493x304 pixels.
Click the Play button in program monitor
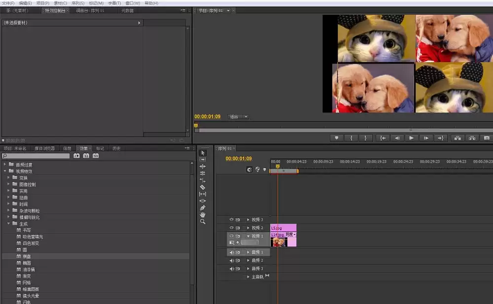tap(411, 137)
